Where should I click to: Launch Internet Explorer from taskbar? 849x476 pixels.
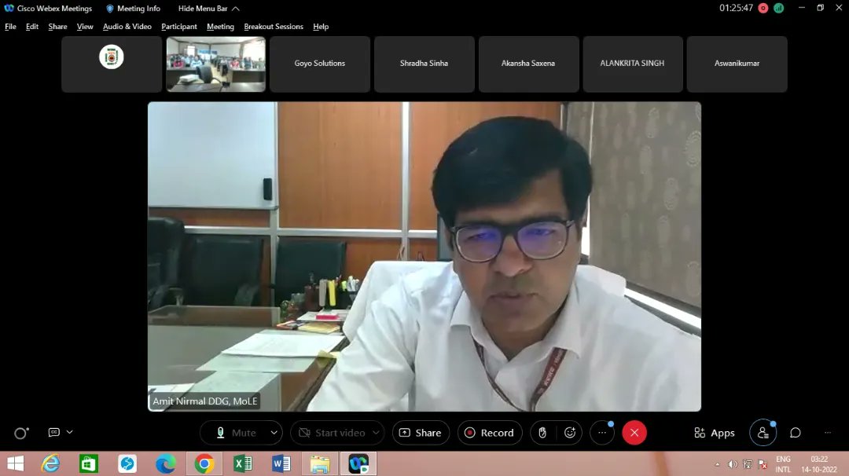(51, 463)
